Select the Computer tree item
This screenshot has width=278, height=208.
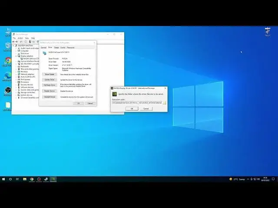coord(23,51)
